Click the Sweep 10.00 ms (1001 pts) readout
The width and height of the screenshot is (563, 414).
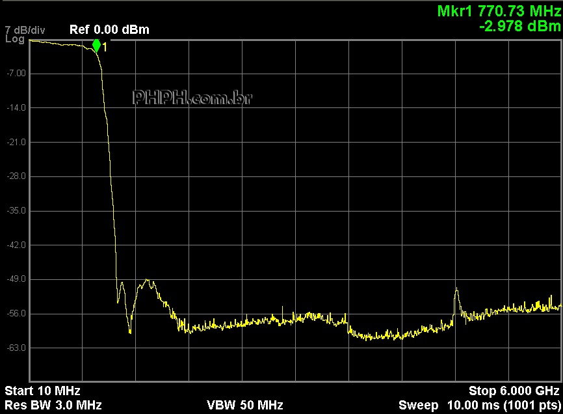point(478,405)
